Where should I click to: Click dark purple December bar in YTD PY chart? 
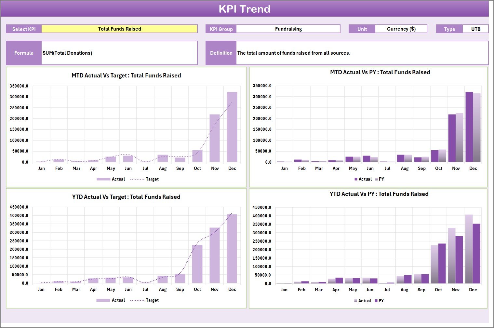pyautogui.click(x=476, y=253)
